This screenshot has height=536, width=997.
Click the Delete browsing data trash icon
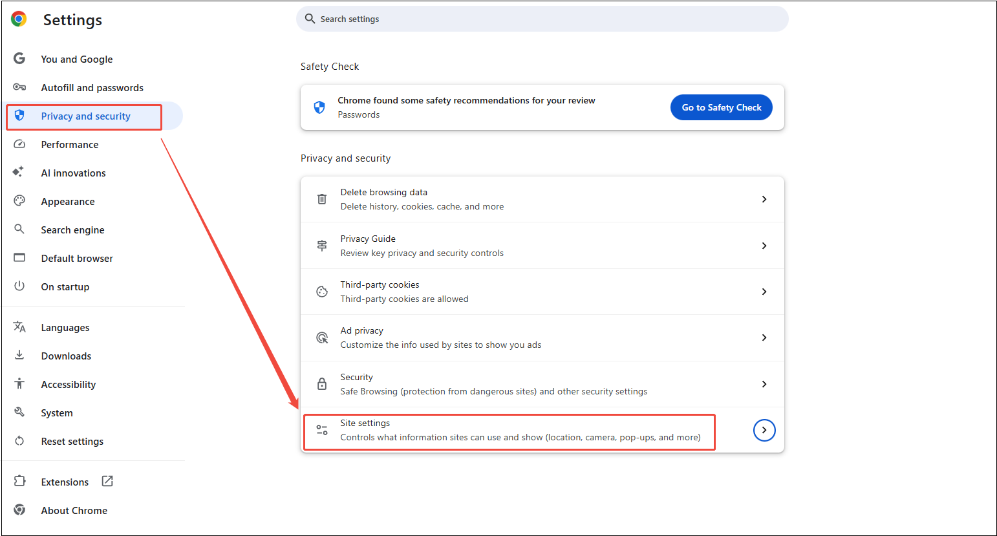coord(321,198)
